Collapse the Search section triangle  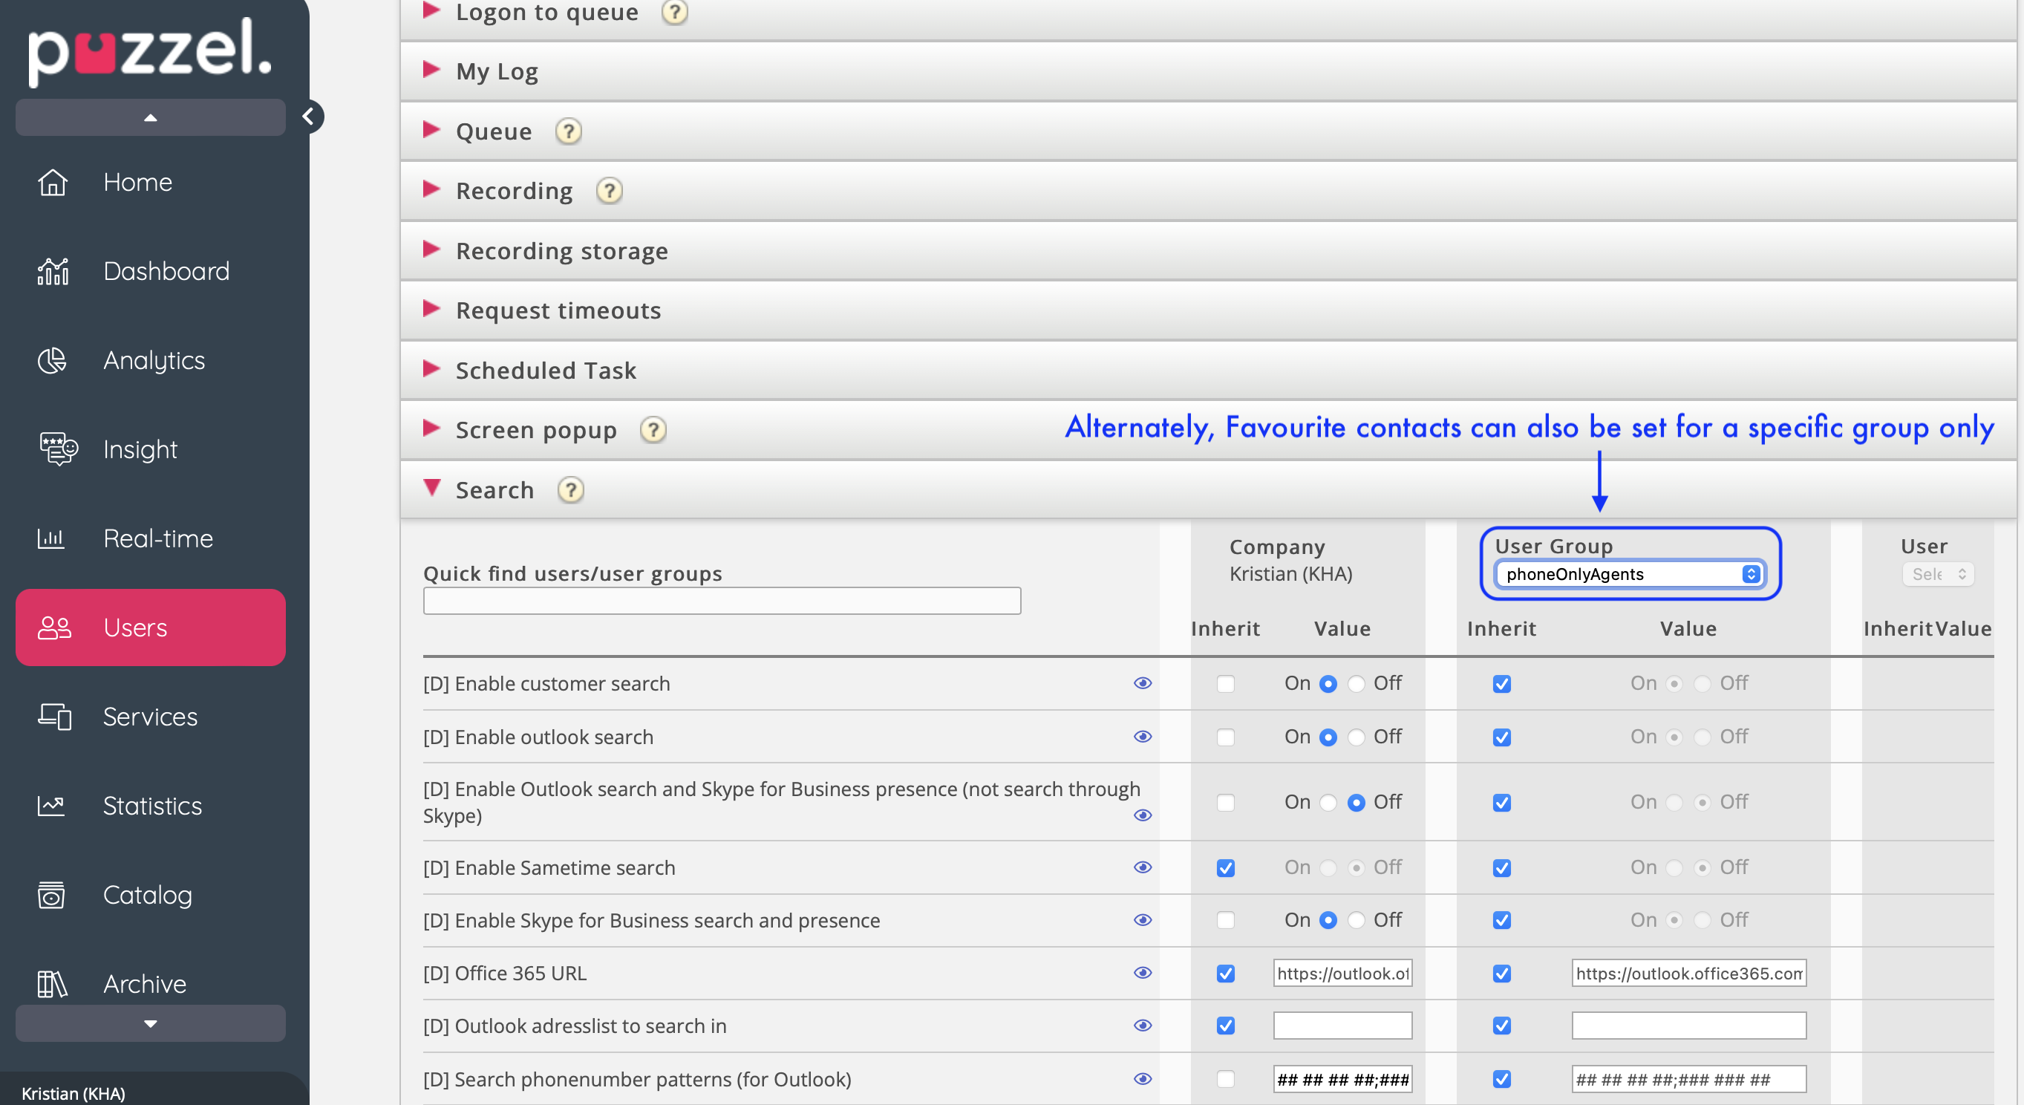[431, 489]
